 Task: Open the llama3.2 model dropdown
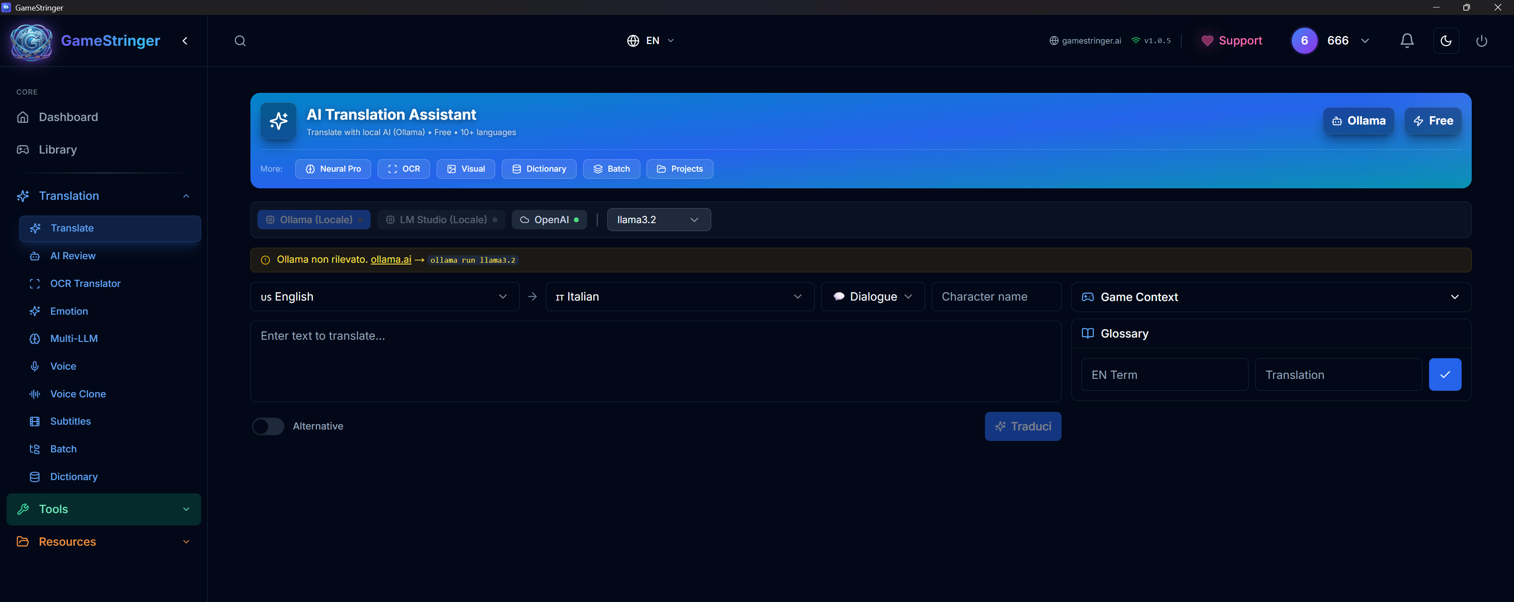tap(658, 220)
